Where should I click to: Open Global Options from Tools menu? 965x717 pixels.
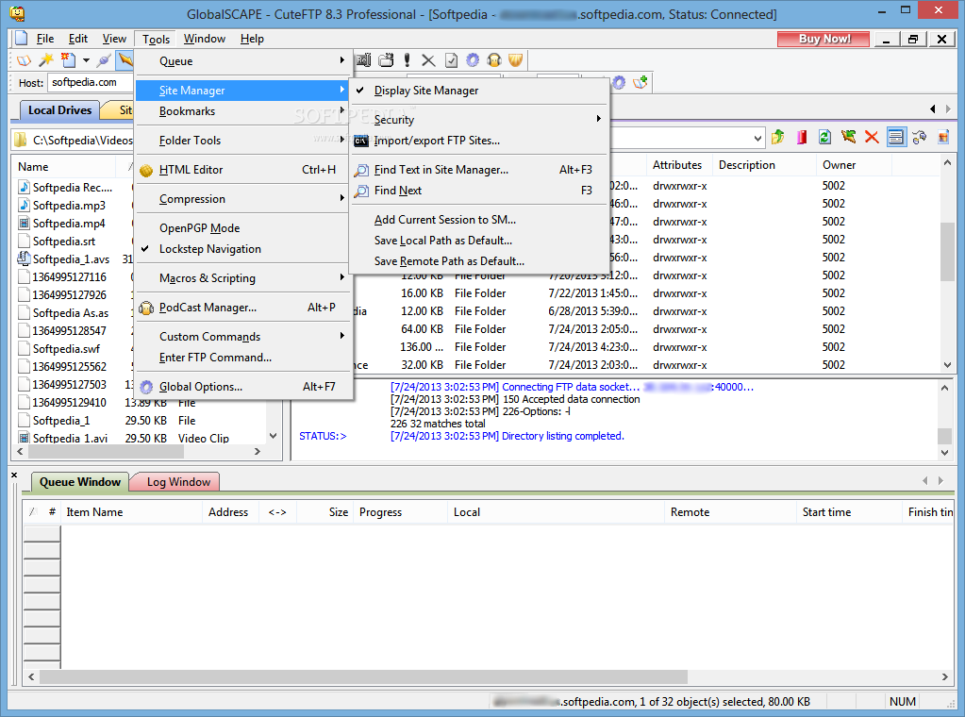click(x=243, y=387)
